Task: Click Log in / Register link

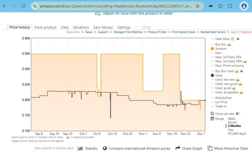Action: pyautogui.click(x=241, y=32)
